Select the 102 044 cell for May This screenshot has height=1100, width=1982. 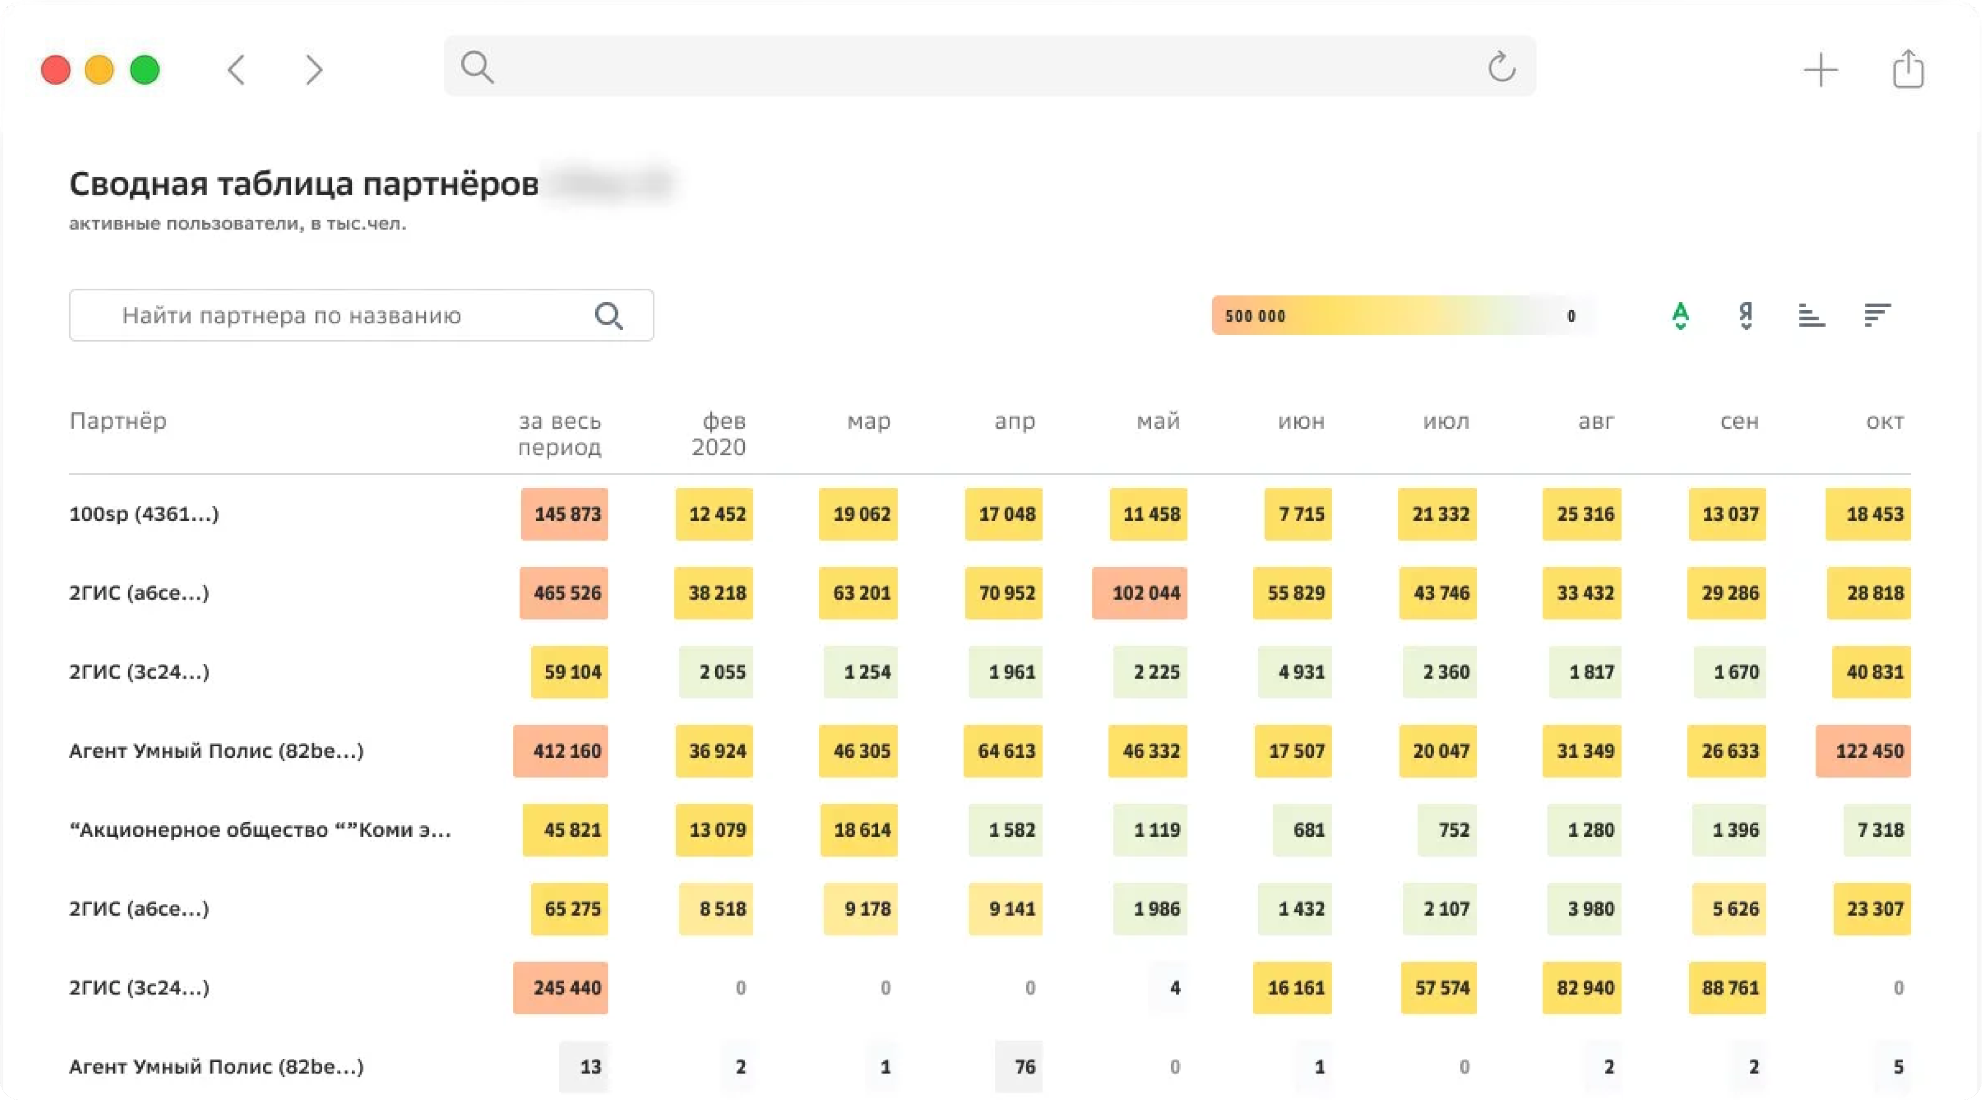coord(1140,593)
